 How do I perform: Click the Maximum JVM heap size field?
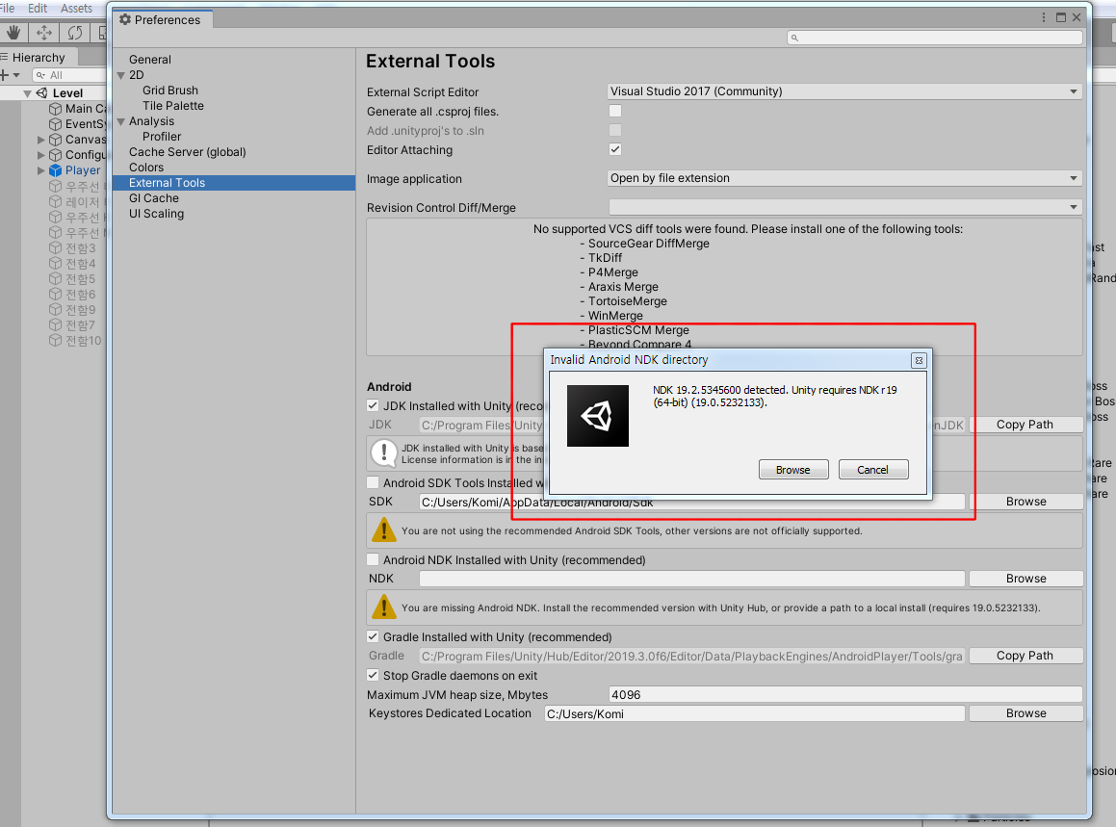(845, 695)
